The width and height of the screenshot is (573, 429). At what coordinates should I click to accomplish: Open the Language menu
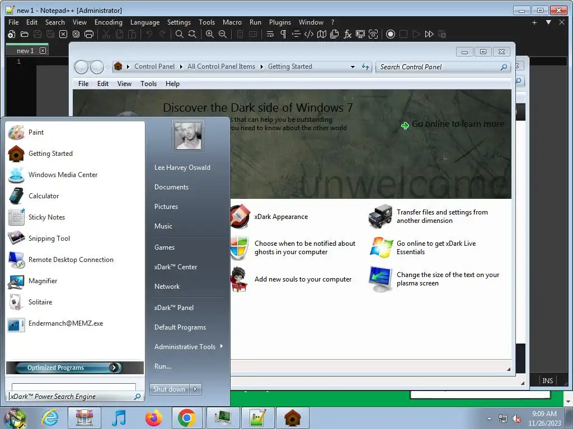click(x=145, y=22)
